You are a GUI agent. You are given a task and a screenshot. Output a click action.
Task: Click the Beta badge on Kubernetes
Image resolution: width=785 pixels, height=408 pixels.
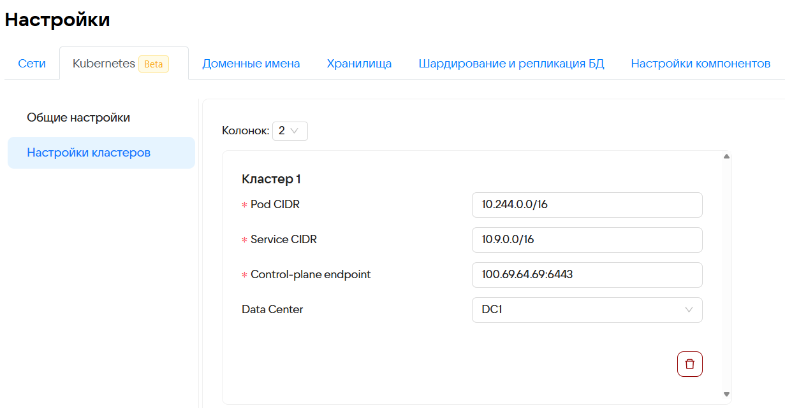click(x=154, y=64)
